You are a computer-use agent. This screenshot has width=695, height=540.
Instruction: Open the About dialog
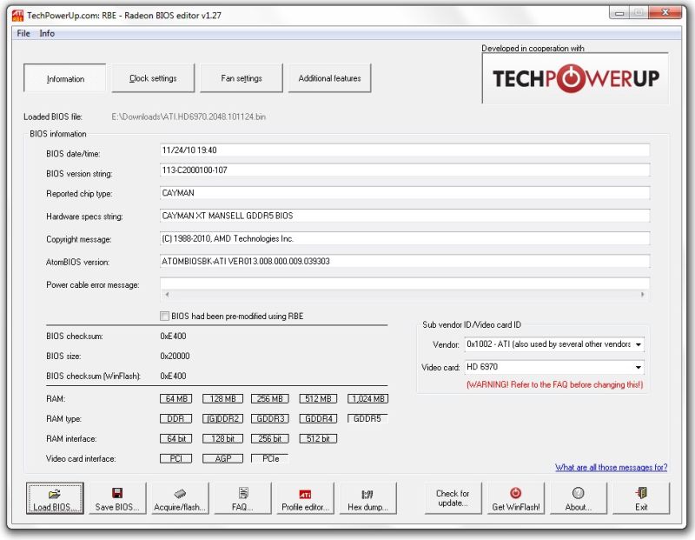pyautogui.click(x=579, y=497)
